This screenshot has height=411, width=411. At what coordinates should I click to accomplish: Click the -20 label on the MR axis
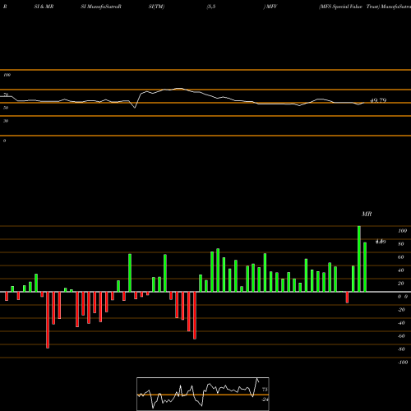pos(401,310)
